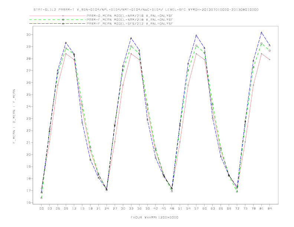Select legend entry PARM=O_MEAN MODEL=NAM/218
The height and width of the screenshot is (227, 294).
130,16
